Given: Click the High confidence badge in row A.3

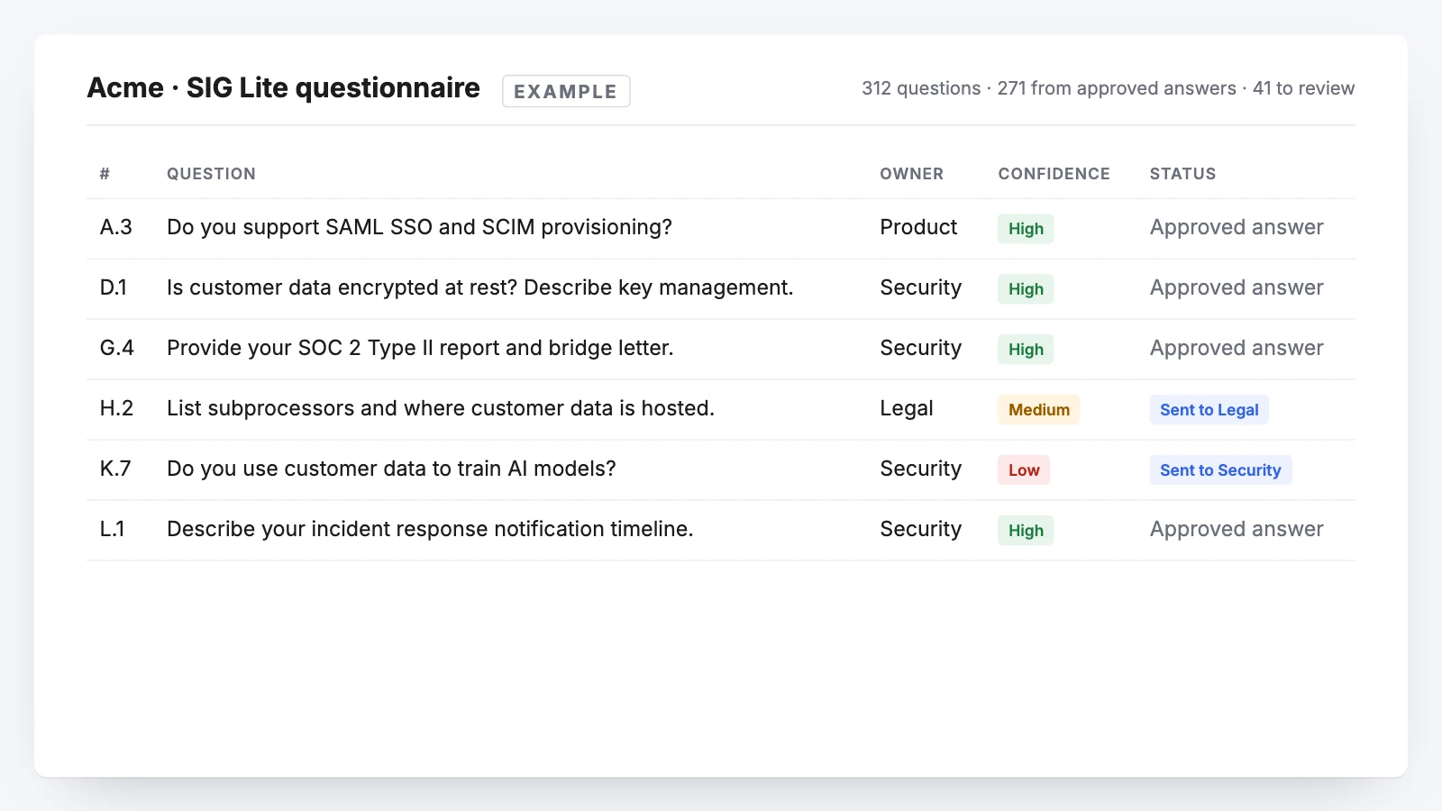Looking at the screenshot, I should [x=1026, y=229].
